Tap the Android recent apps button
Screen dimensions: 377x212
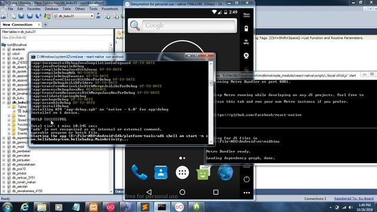(x=216, y=192)
